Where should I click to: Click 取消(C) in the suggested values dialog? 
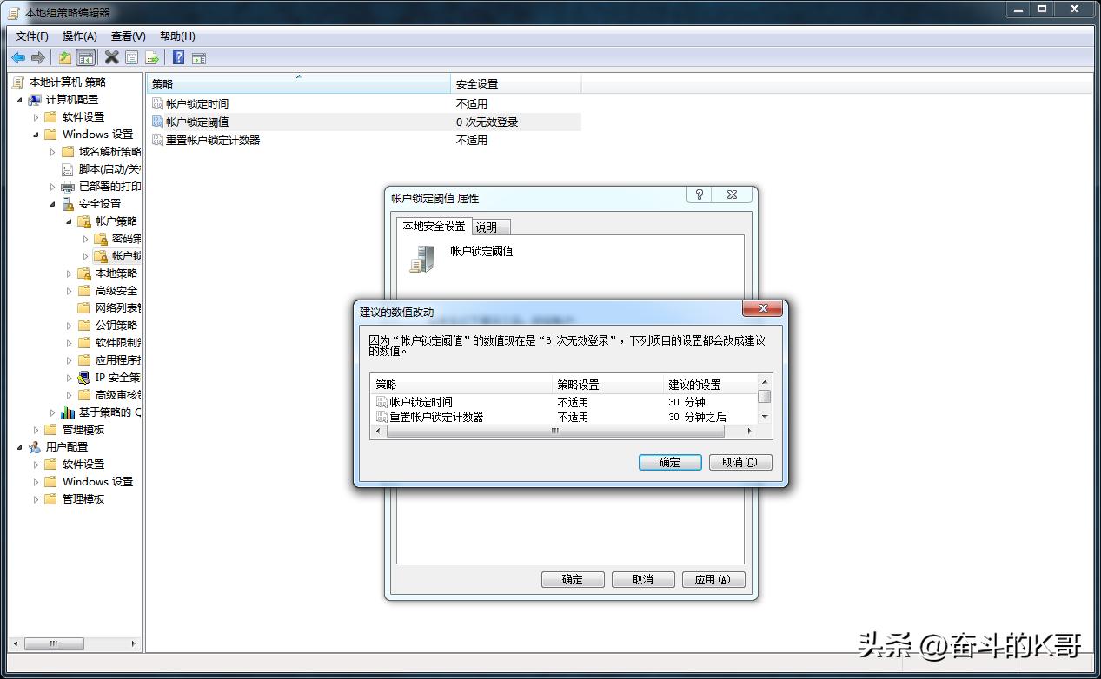[x=739, y=462]
